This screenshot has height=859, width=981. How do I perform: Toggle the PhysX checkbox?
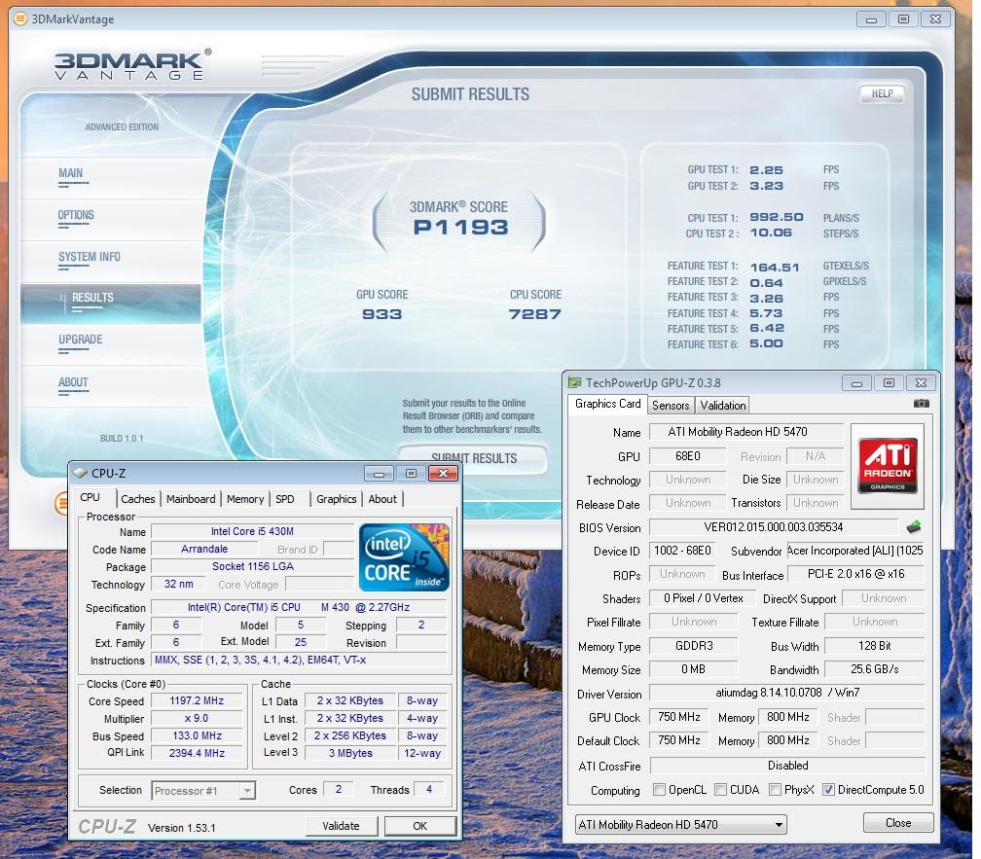[775, 790]
